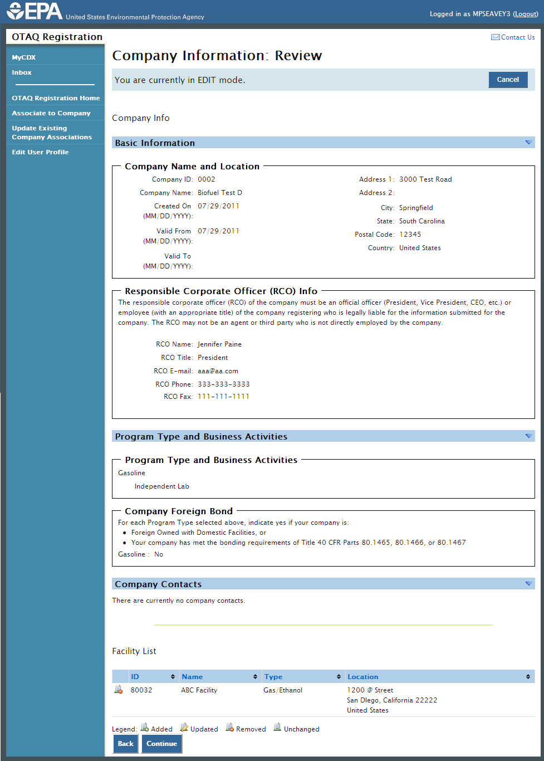Click State value South Carolina
Screen dimensions: 544x761
pos(422,221)
